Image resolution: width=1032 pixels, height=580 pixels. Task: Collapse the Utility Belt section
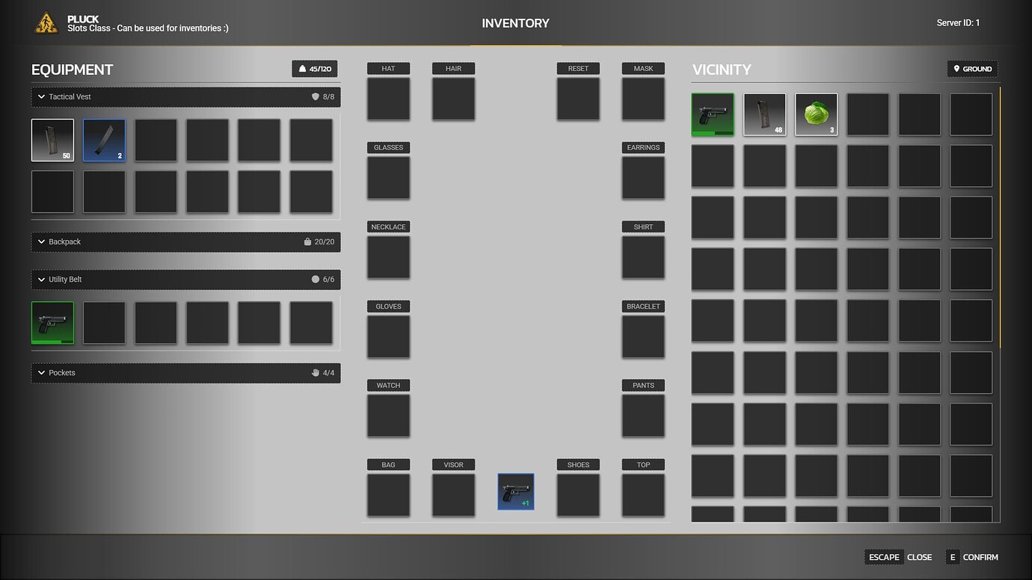(x=185, y=280)
